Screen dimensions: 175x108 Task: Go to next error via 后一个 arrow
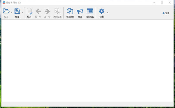[47, 11]
